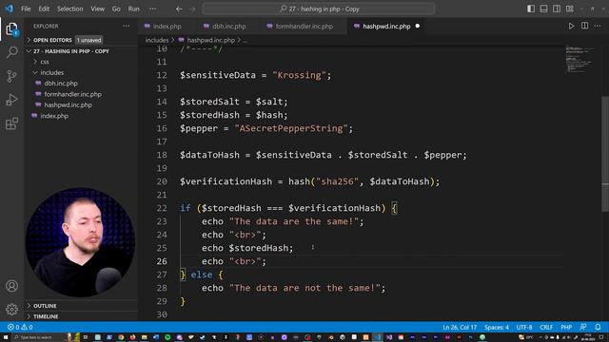Open the Extensions view
This screenshot has height=342, width=609.
coord(11,123)
